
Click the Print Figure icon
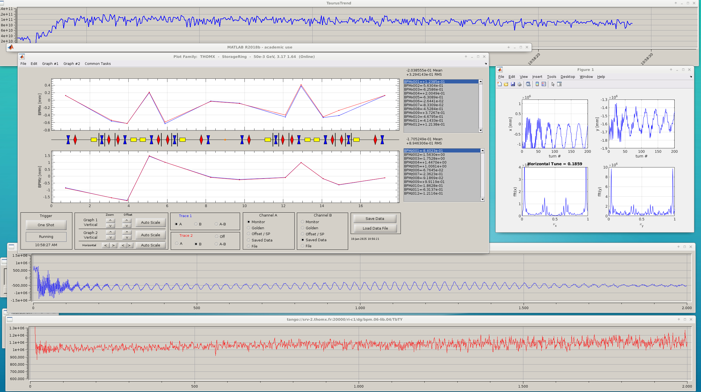(x=519, y=84)
